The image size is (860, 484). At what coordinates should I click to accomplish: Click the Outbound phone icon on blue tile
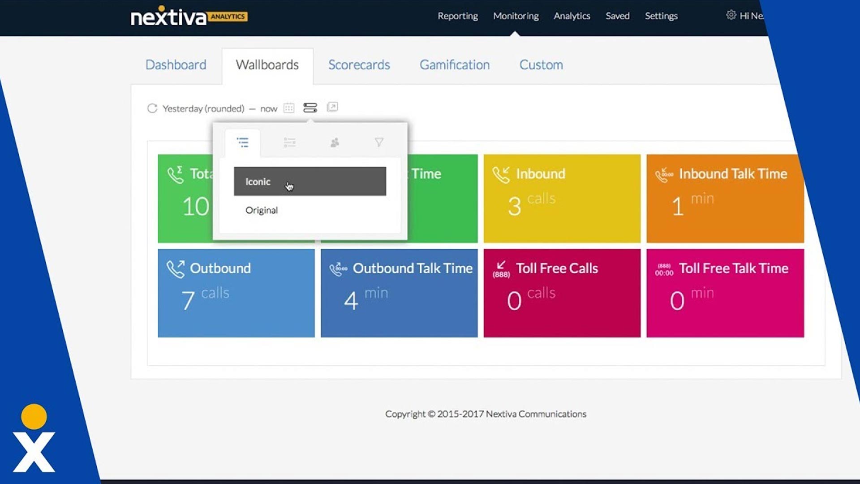pyautogui.click(x=176, y=269)
